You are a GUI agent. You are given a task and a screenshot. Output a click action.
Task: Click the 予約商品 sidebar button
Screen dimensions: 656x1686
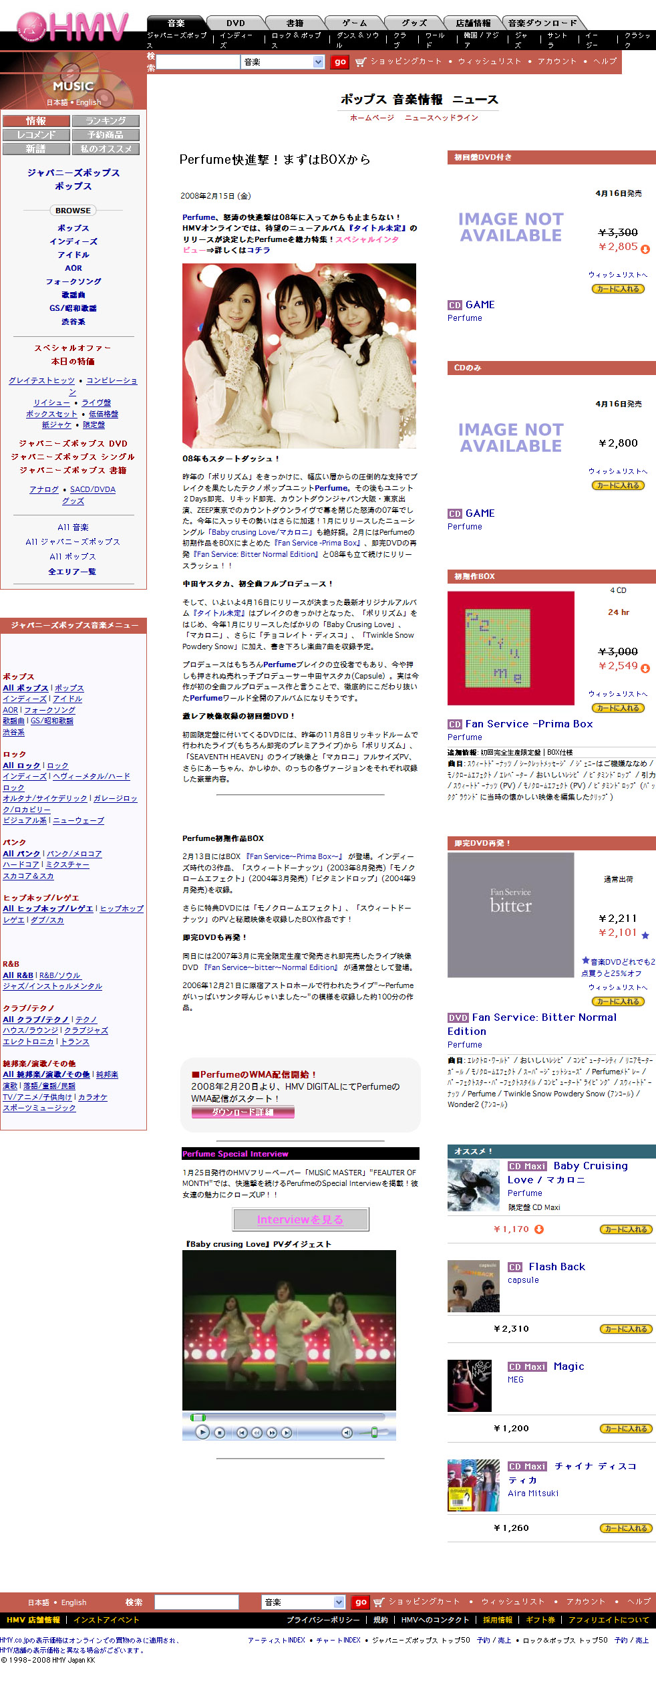pyautogui.click(x=106, y=135)
